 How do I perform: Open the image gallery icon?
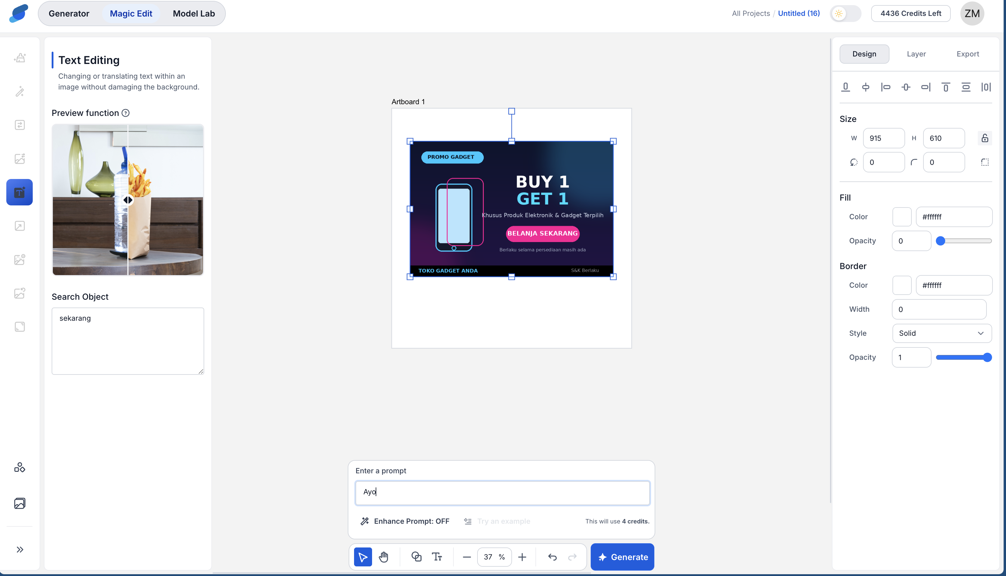pos(20,503)
